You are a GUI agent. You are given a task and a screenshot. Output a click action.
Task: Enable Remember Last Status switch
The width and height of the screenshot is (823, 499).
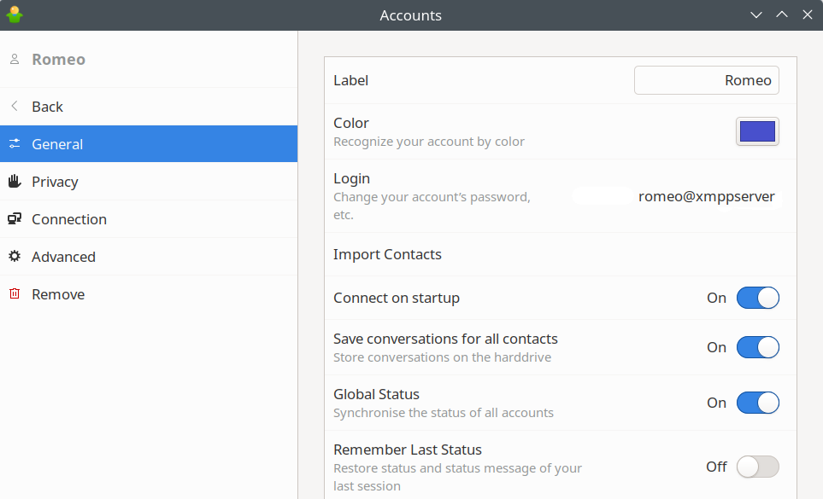point(757,467)
